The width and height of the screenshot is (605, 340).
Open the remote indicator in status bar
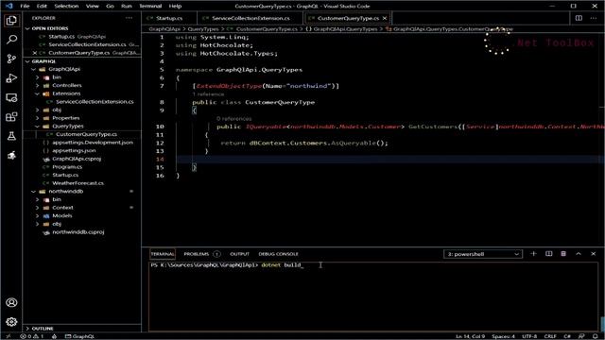pyautogui.click(x=9, y=336)
